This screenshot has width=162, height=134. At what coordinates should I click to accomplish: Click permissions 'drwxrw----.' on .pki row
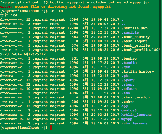tap(12, 76)
